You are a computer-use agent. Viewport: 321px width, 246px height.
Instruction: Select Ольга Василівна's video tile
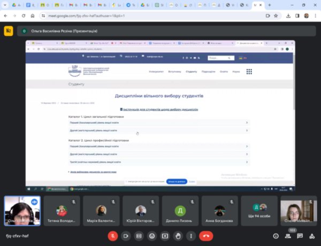(22, 210)
